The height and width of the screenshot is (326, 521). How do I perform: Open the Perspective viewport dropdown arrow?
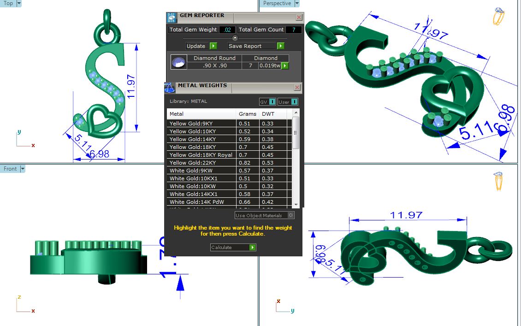pyautogui.click(x=297, y=3)
